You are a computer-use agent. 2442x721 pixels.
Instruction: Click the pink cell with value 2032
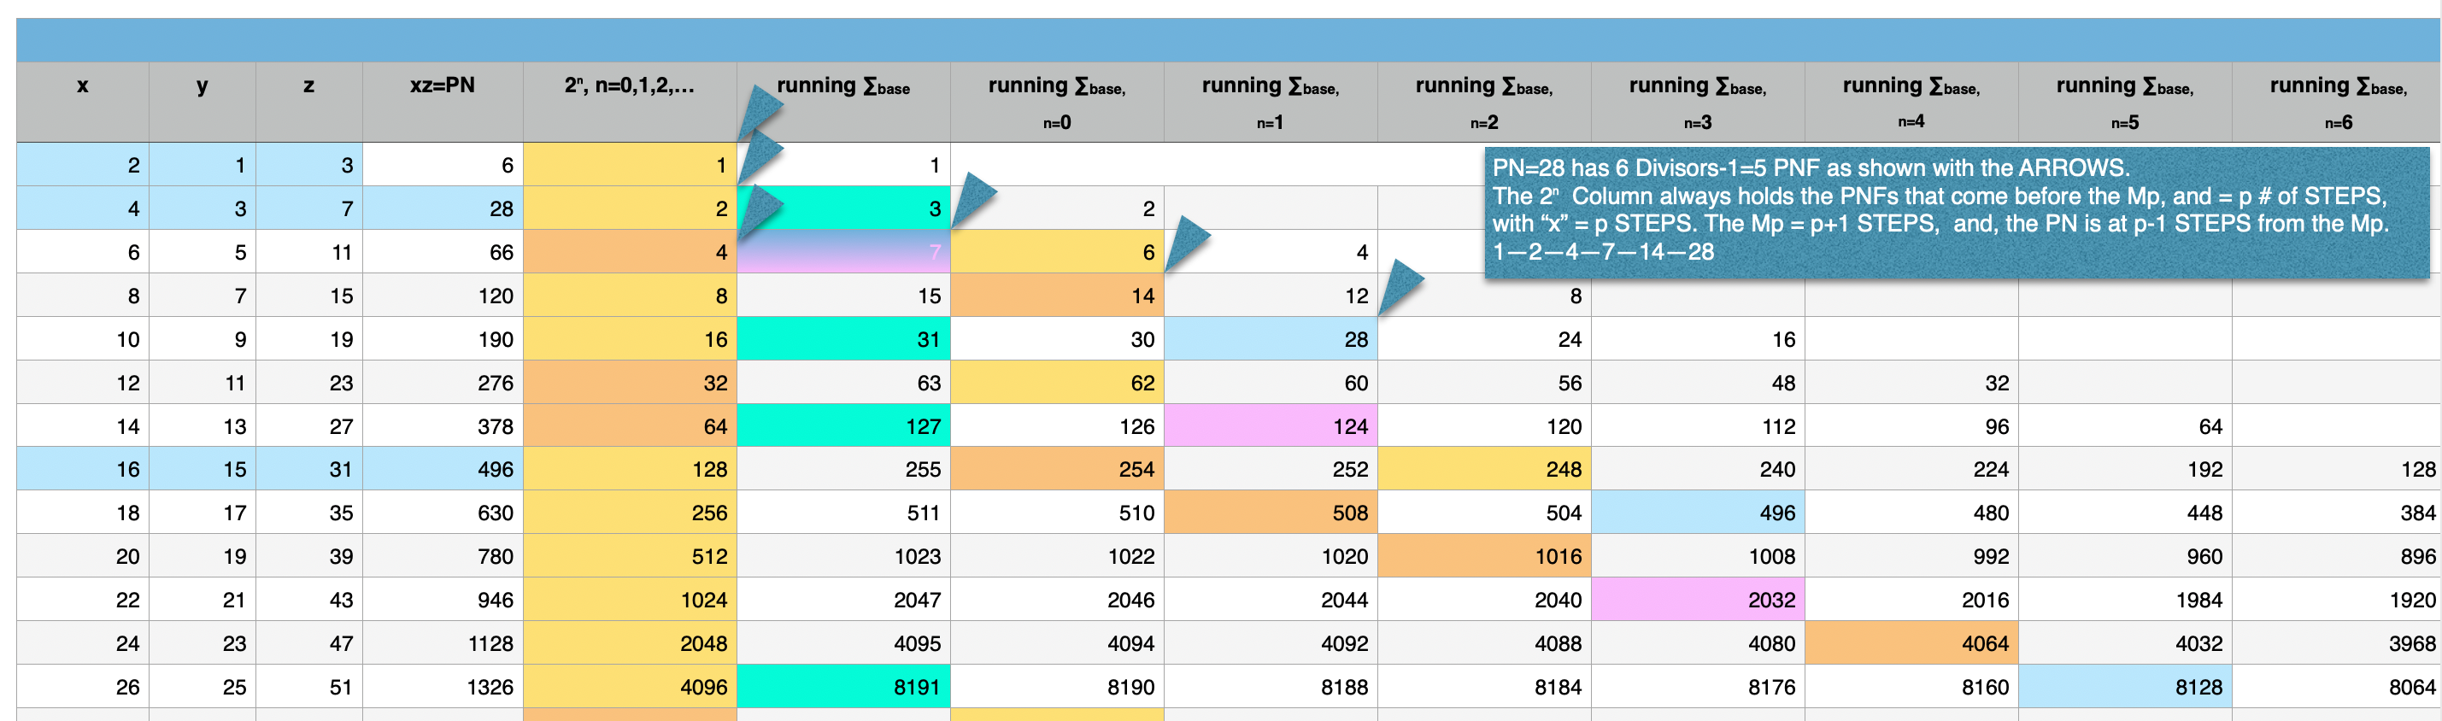[x=1697, y=600]
